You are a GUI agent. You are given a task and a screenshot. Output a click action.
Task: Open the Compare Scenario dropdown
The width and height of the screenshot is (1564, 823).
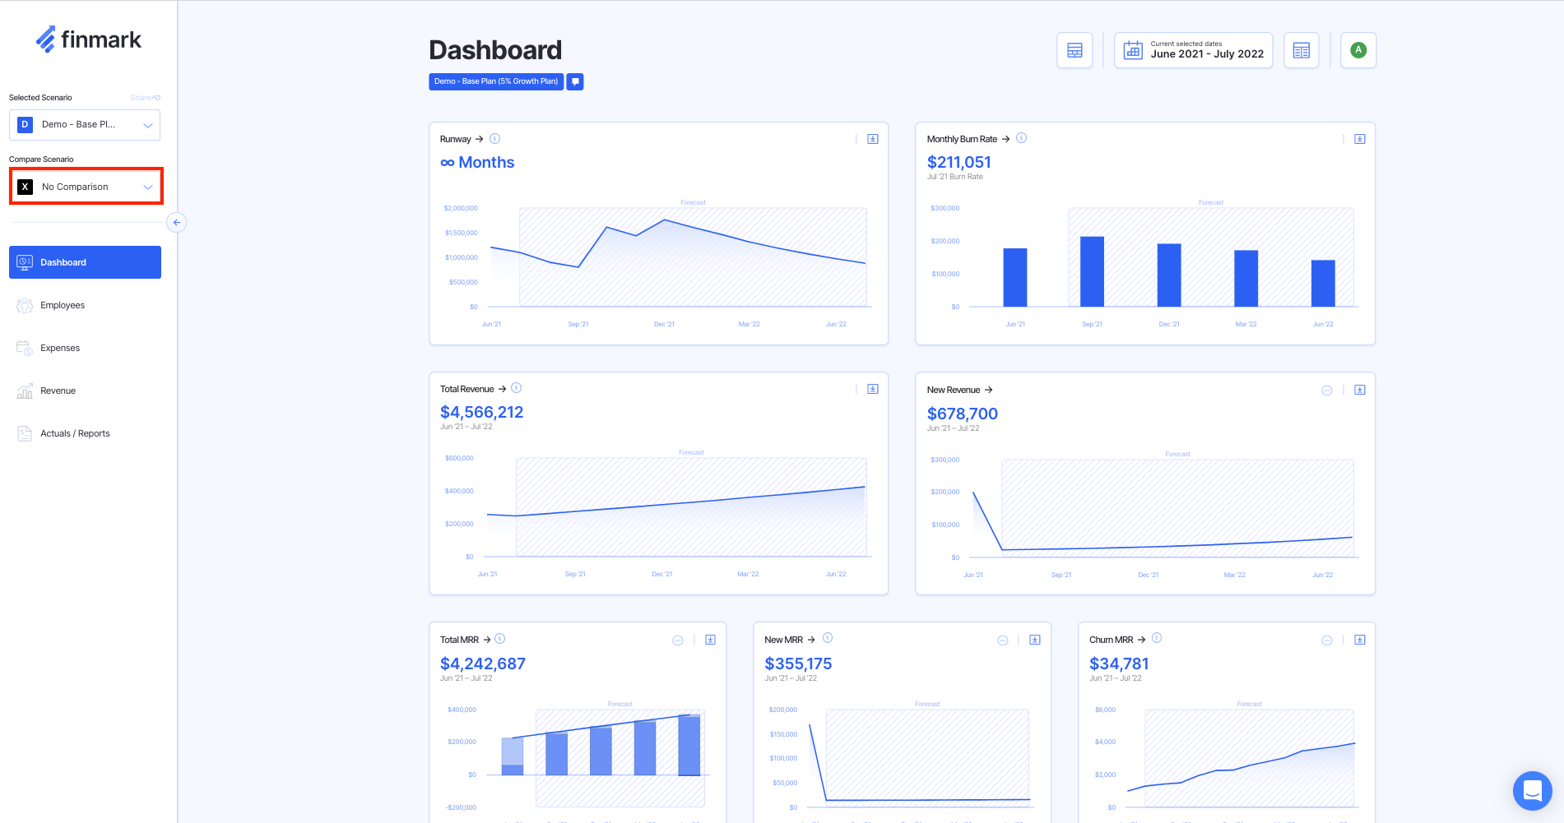pyautogui.click(x=86, y=187)
